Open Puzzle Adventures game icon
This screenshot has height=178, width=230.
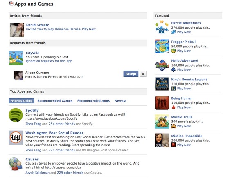pos(162,27)
